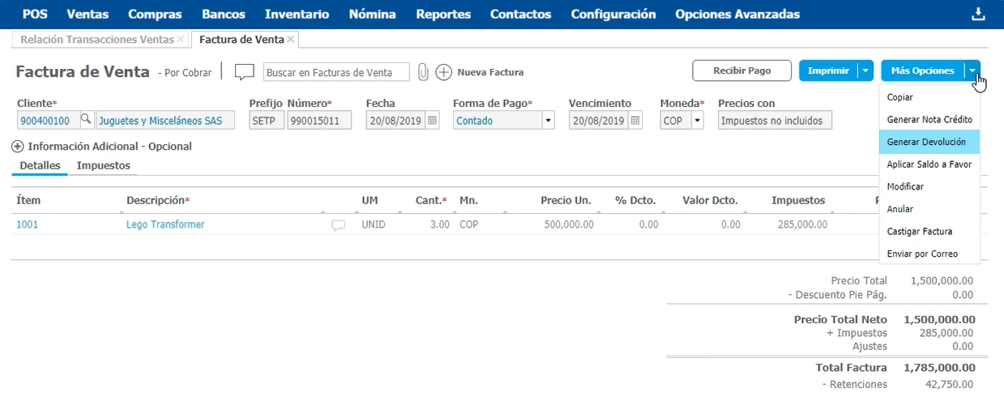Expand Información Adicional - Opcional section
This screenshot has height=401, width=1004.
pyautogui.click(x=18, y=147)
